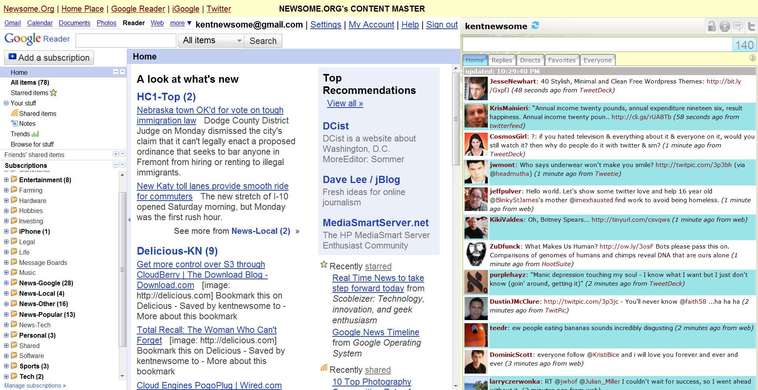Open Twitter gadget settings gear

(x=725, y=26)
